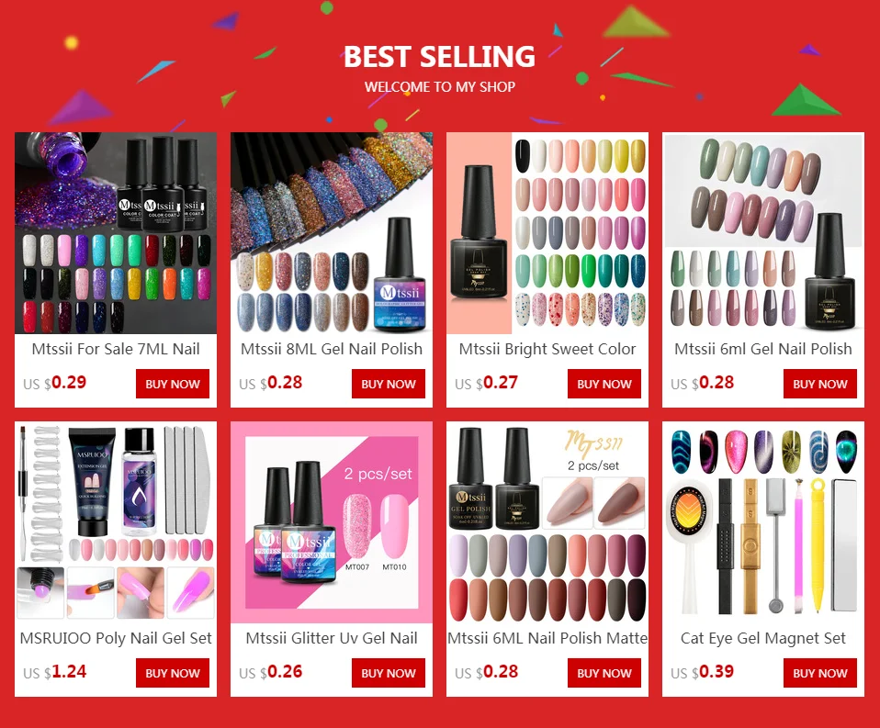Image resolution: width=880 pixels, height=728 pixels.
Task: Click the BEST SELLING banner heading
Action: [439, 57]
